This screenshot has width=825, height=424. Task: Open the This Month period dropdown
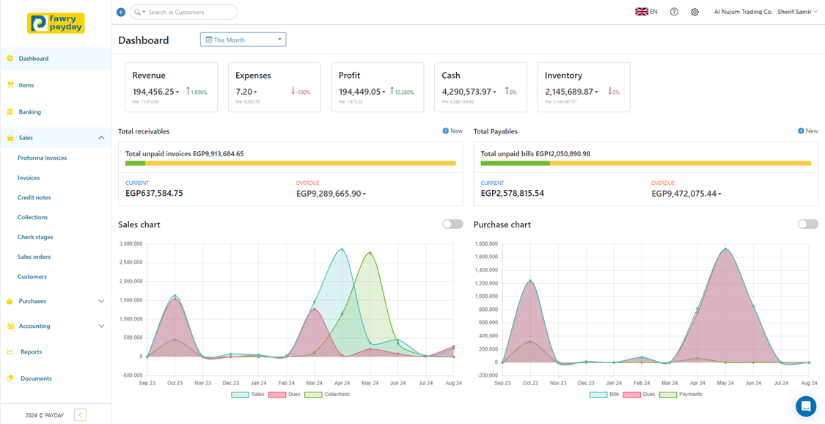[243, 40]
